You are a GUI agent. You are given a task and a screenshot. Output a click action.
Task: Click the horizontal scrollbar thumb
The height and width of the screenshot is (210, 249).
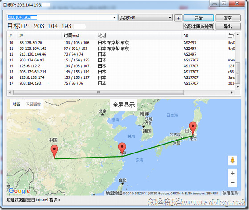point(98,93)
